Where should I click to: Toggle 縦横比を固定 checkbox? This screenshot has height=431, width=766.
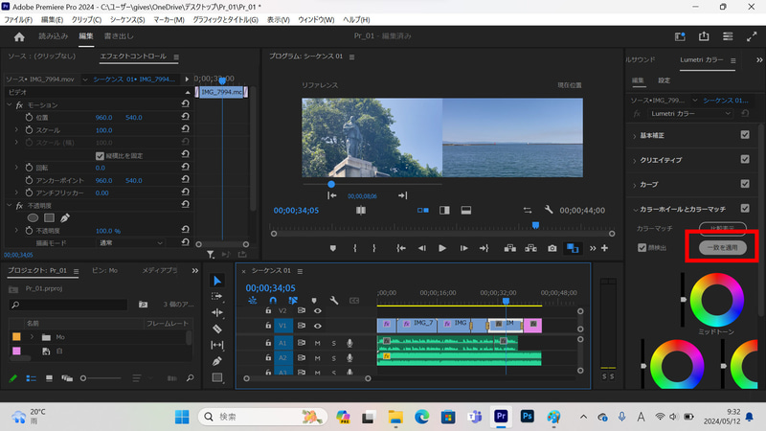(101, 155)
